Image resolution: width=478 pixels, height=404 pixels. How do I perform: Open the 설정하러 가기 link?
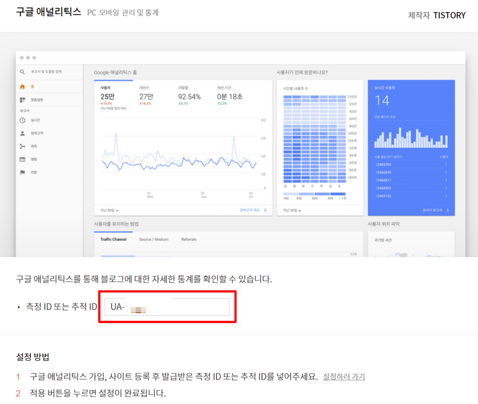click(x=344, y=377)
